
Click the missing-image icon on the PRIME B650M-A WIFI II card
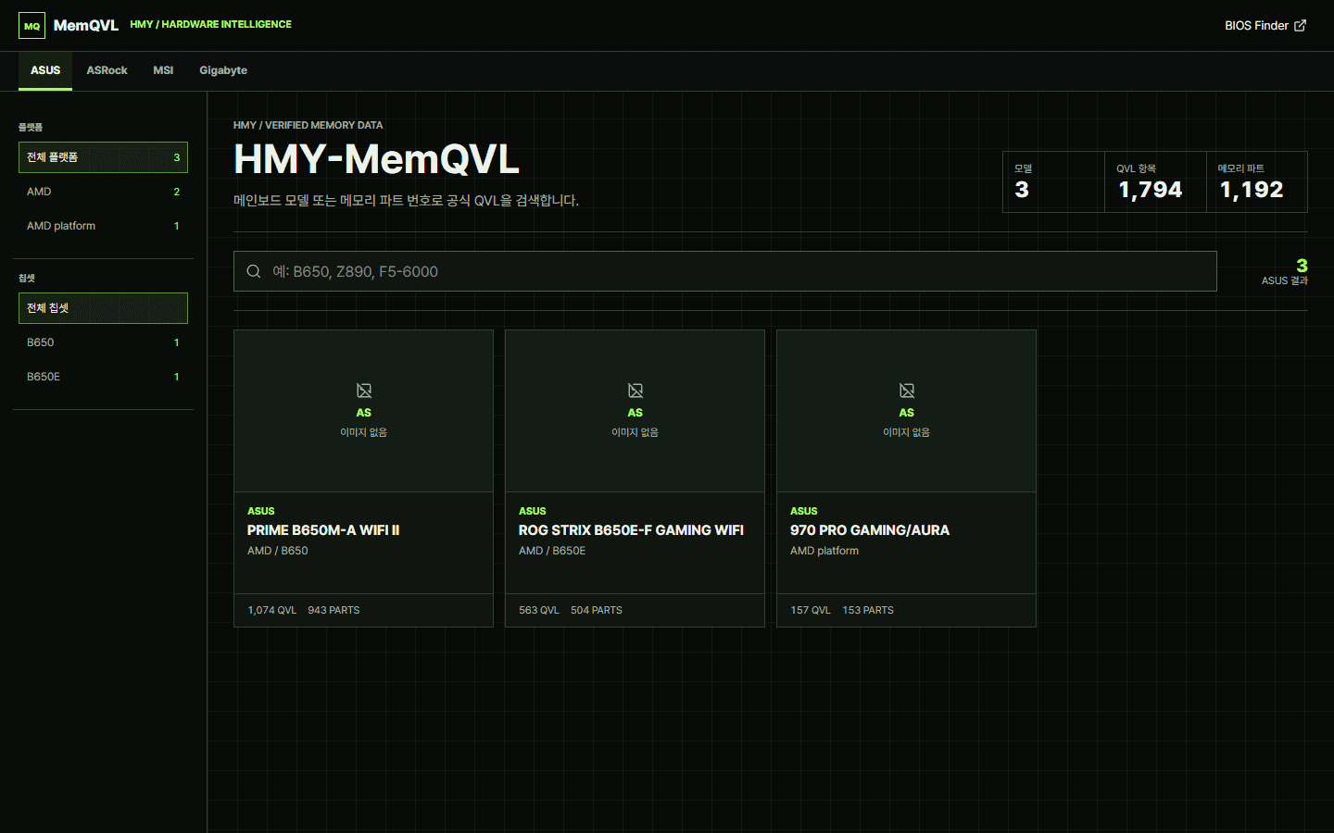(x=364, y=391)
